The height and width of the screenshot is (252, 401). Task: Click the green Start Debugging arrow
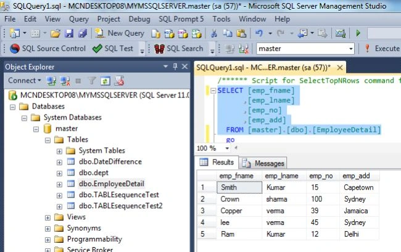pos(358,33)
